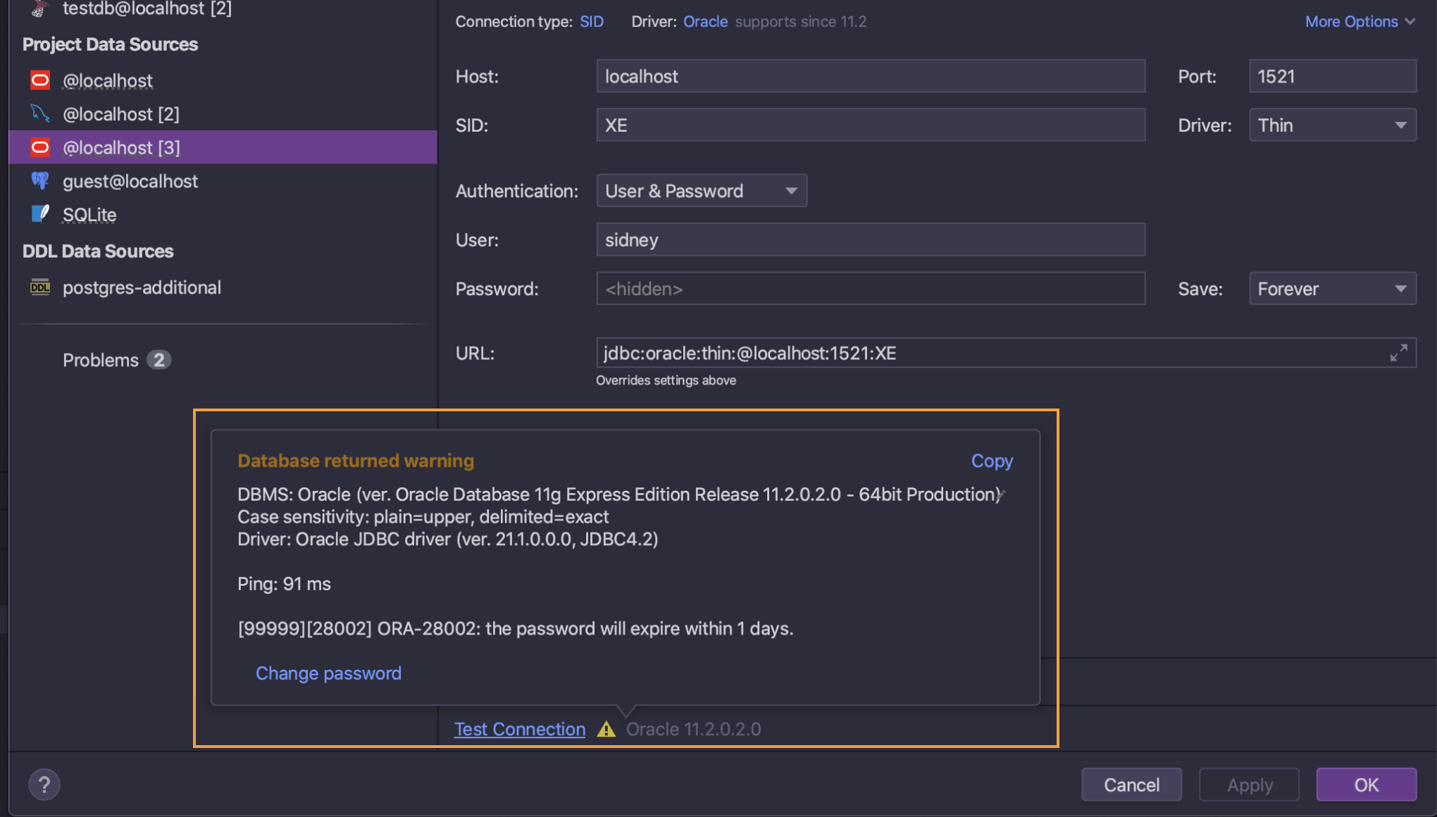Click the Oracle icon next to @localhost

40,80
